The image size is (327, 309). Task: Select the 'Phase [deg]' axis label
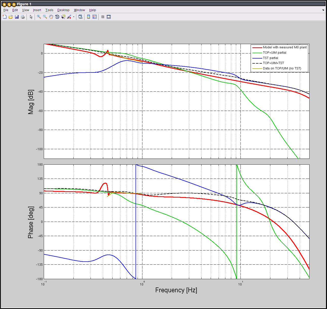[31, 222]
